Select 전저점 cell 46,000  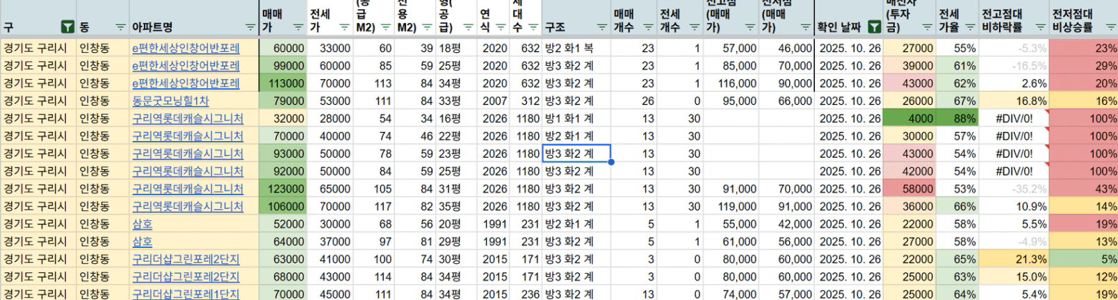[x=786, y=49]
